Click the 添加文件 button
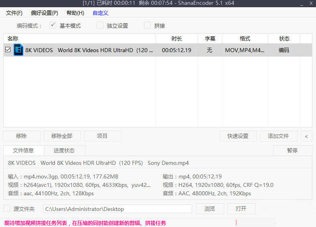Image resolution: width=316 pixels, height=227 pixels. point(279,136)
